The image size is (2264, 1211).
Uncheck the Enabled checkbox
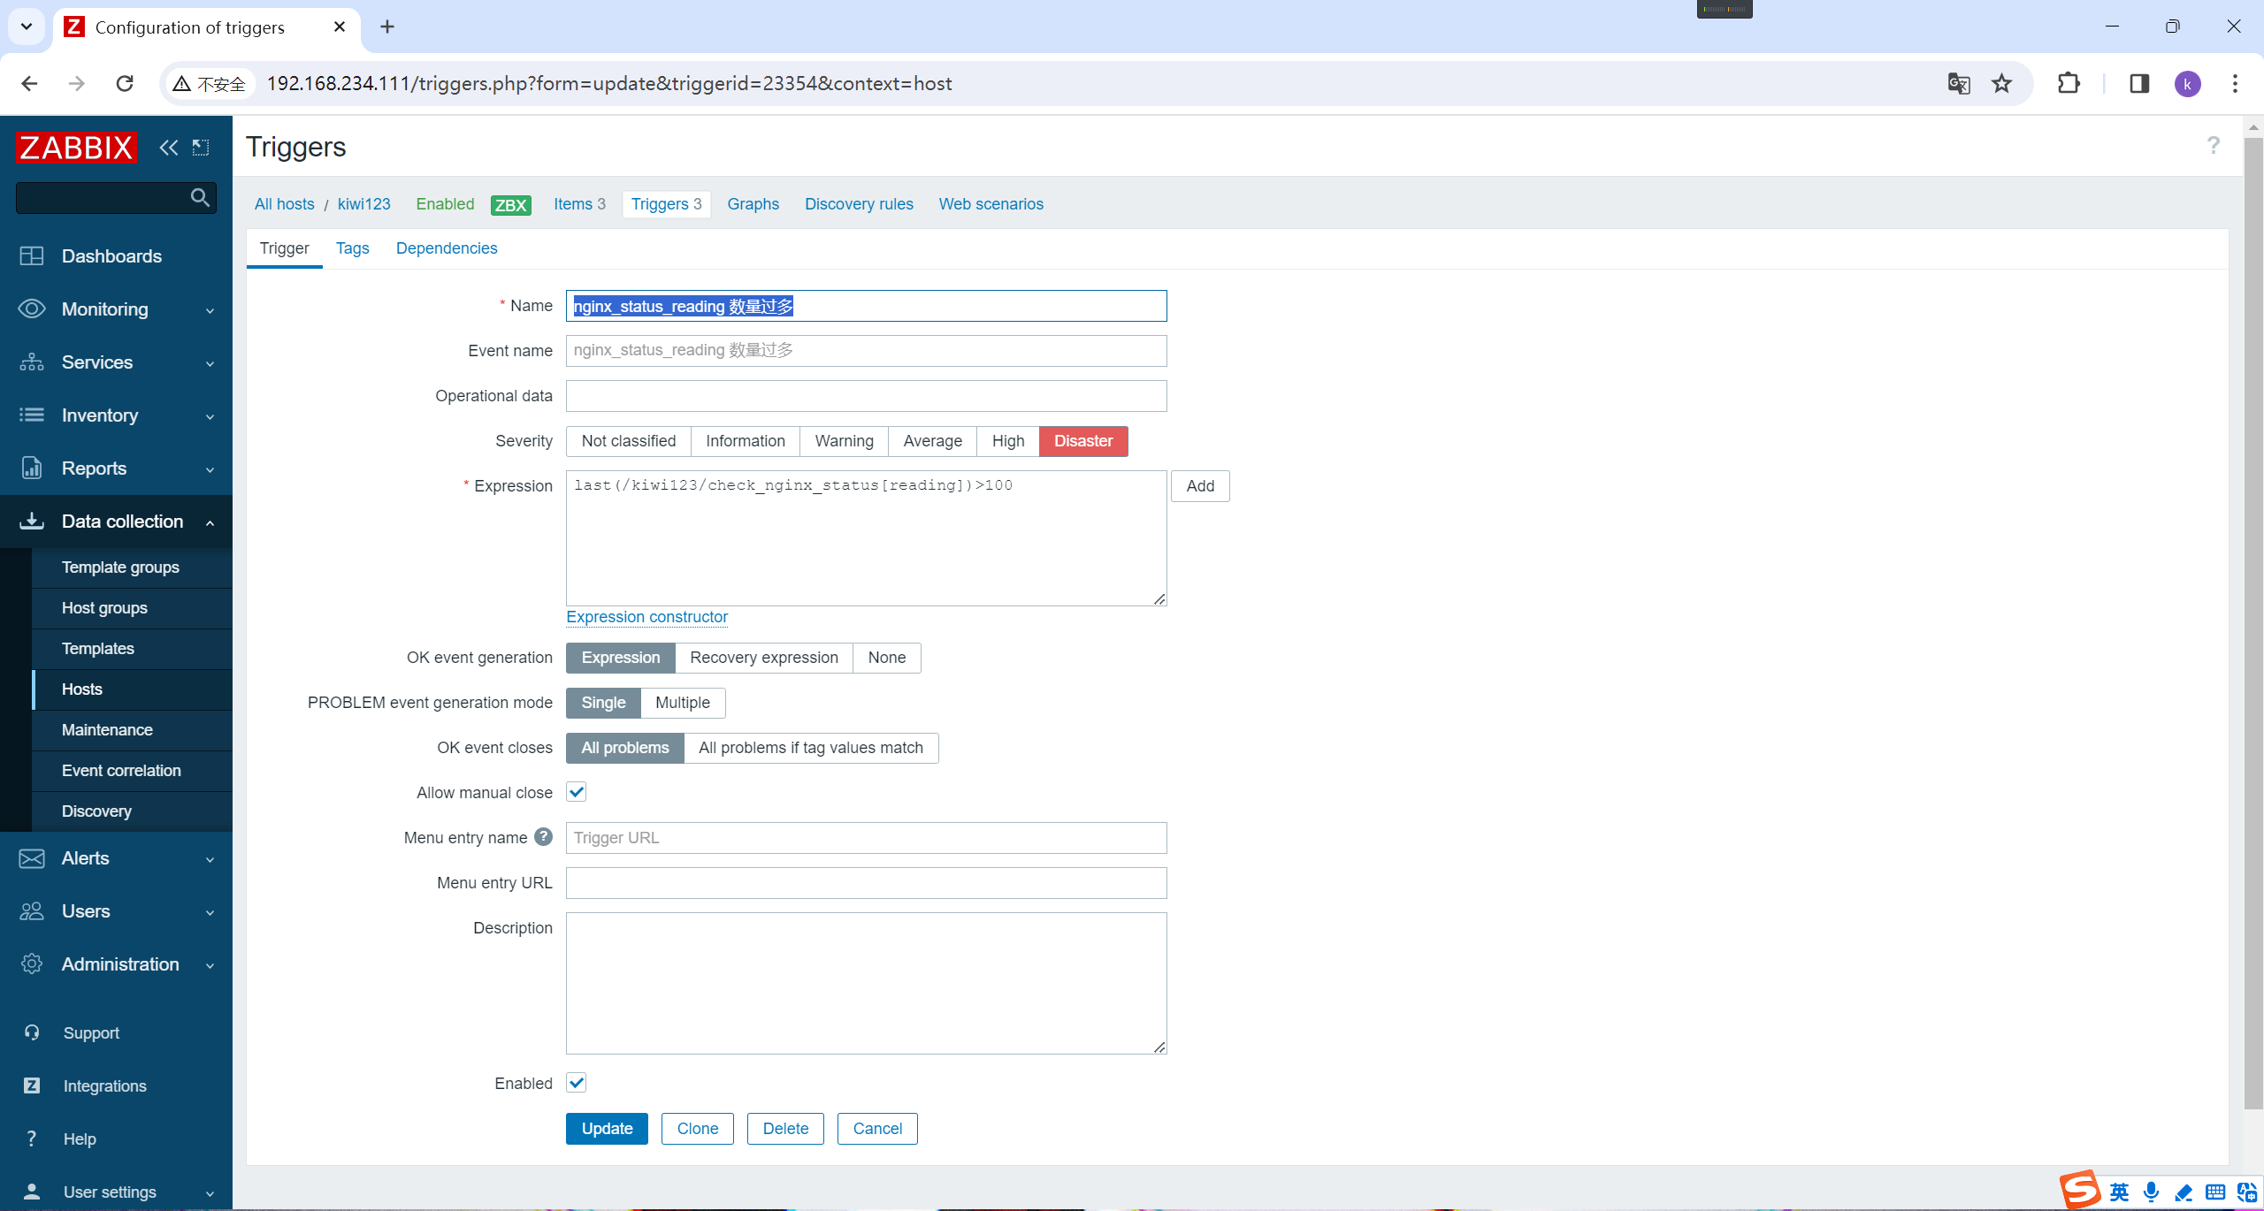[577, 1083]
